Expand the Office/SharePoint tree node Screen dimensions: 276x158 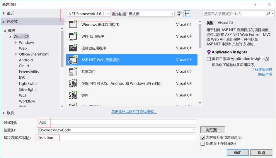coord(16,54)
